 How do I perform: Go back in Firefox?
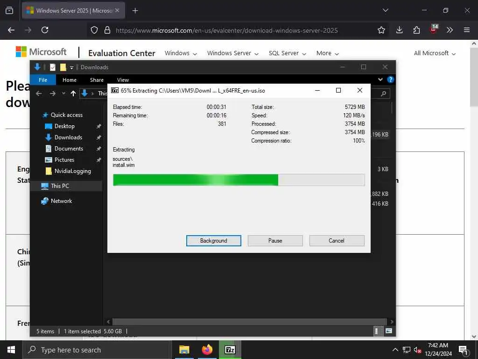(11, 30)
